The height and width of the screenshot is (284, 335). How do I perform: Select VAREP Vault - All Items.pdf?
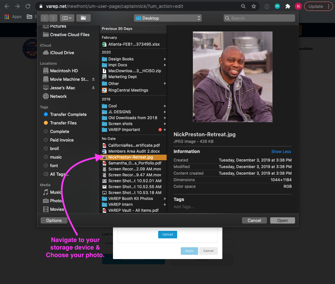pos(133,210)
